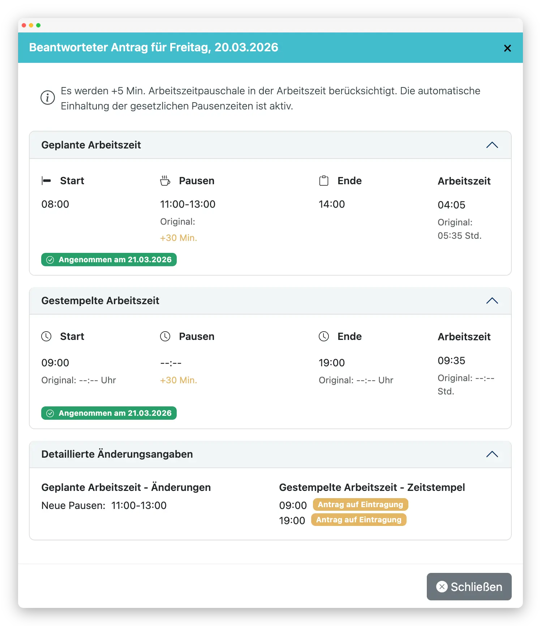Close the dialog with the header X icon
This screenshot has width=541, height=626.
point(507,48)
